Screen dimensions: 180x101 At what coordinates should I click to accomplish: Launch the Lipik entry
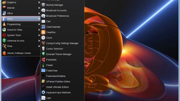tap(62, 98)
